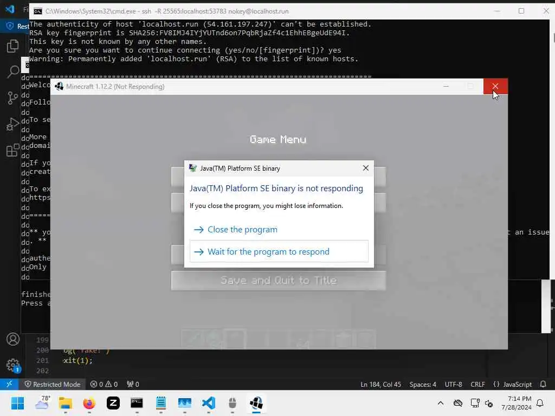Click the Game Menu heading text

point(278,139)
